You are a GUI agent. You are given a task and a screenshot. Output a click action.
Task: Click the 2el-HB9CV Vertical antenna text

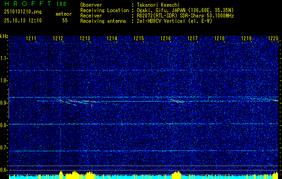[x=175, y=21]
